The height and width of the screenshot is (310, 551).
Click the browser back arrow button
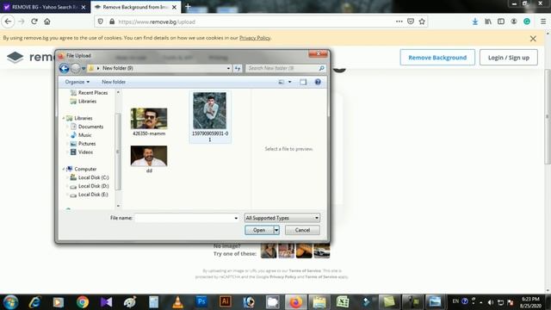[8, 22]
